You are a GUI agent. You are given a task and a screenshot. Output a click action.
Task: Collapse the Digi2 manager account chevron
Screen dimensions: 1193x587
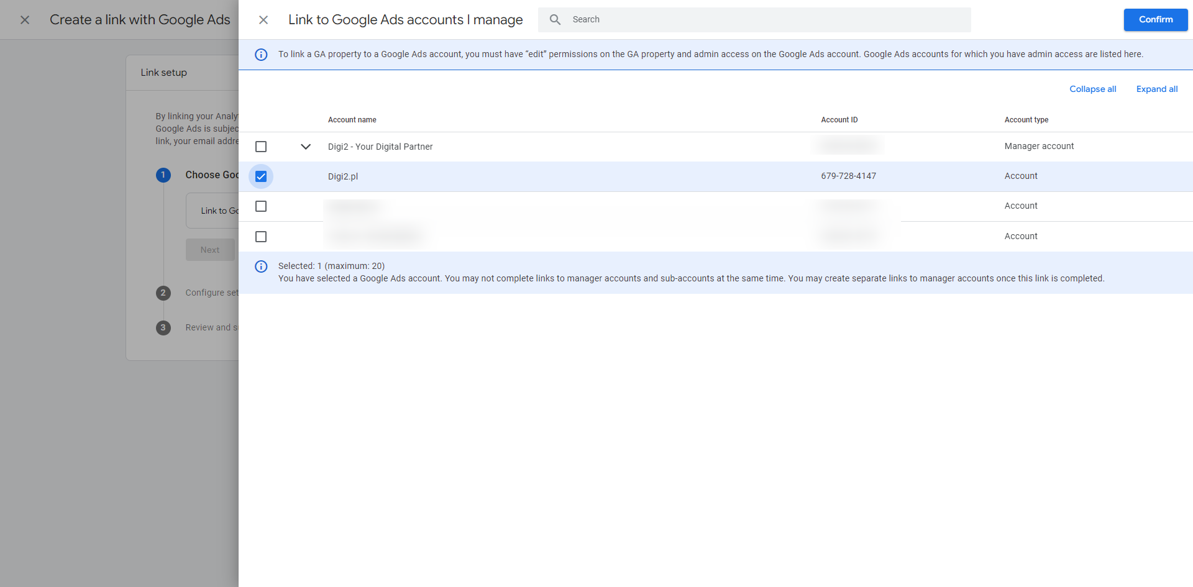306,147
